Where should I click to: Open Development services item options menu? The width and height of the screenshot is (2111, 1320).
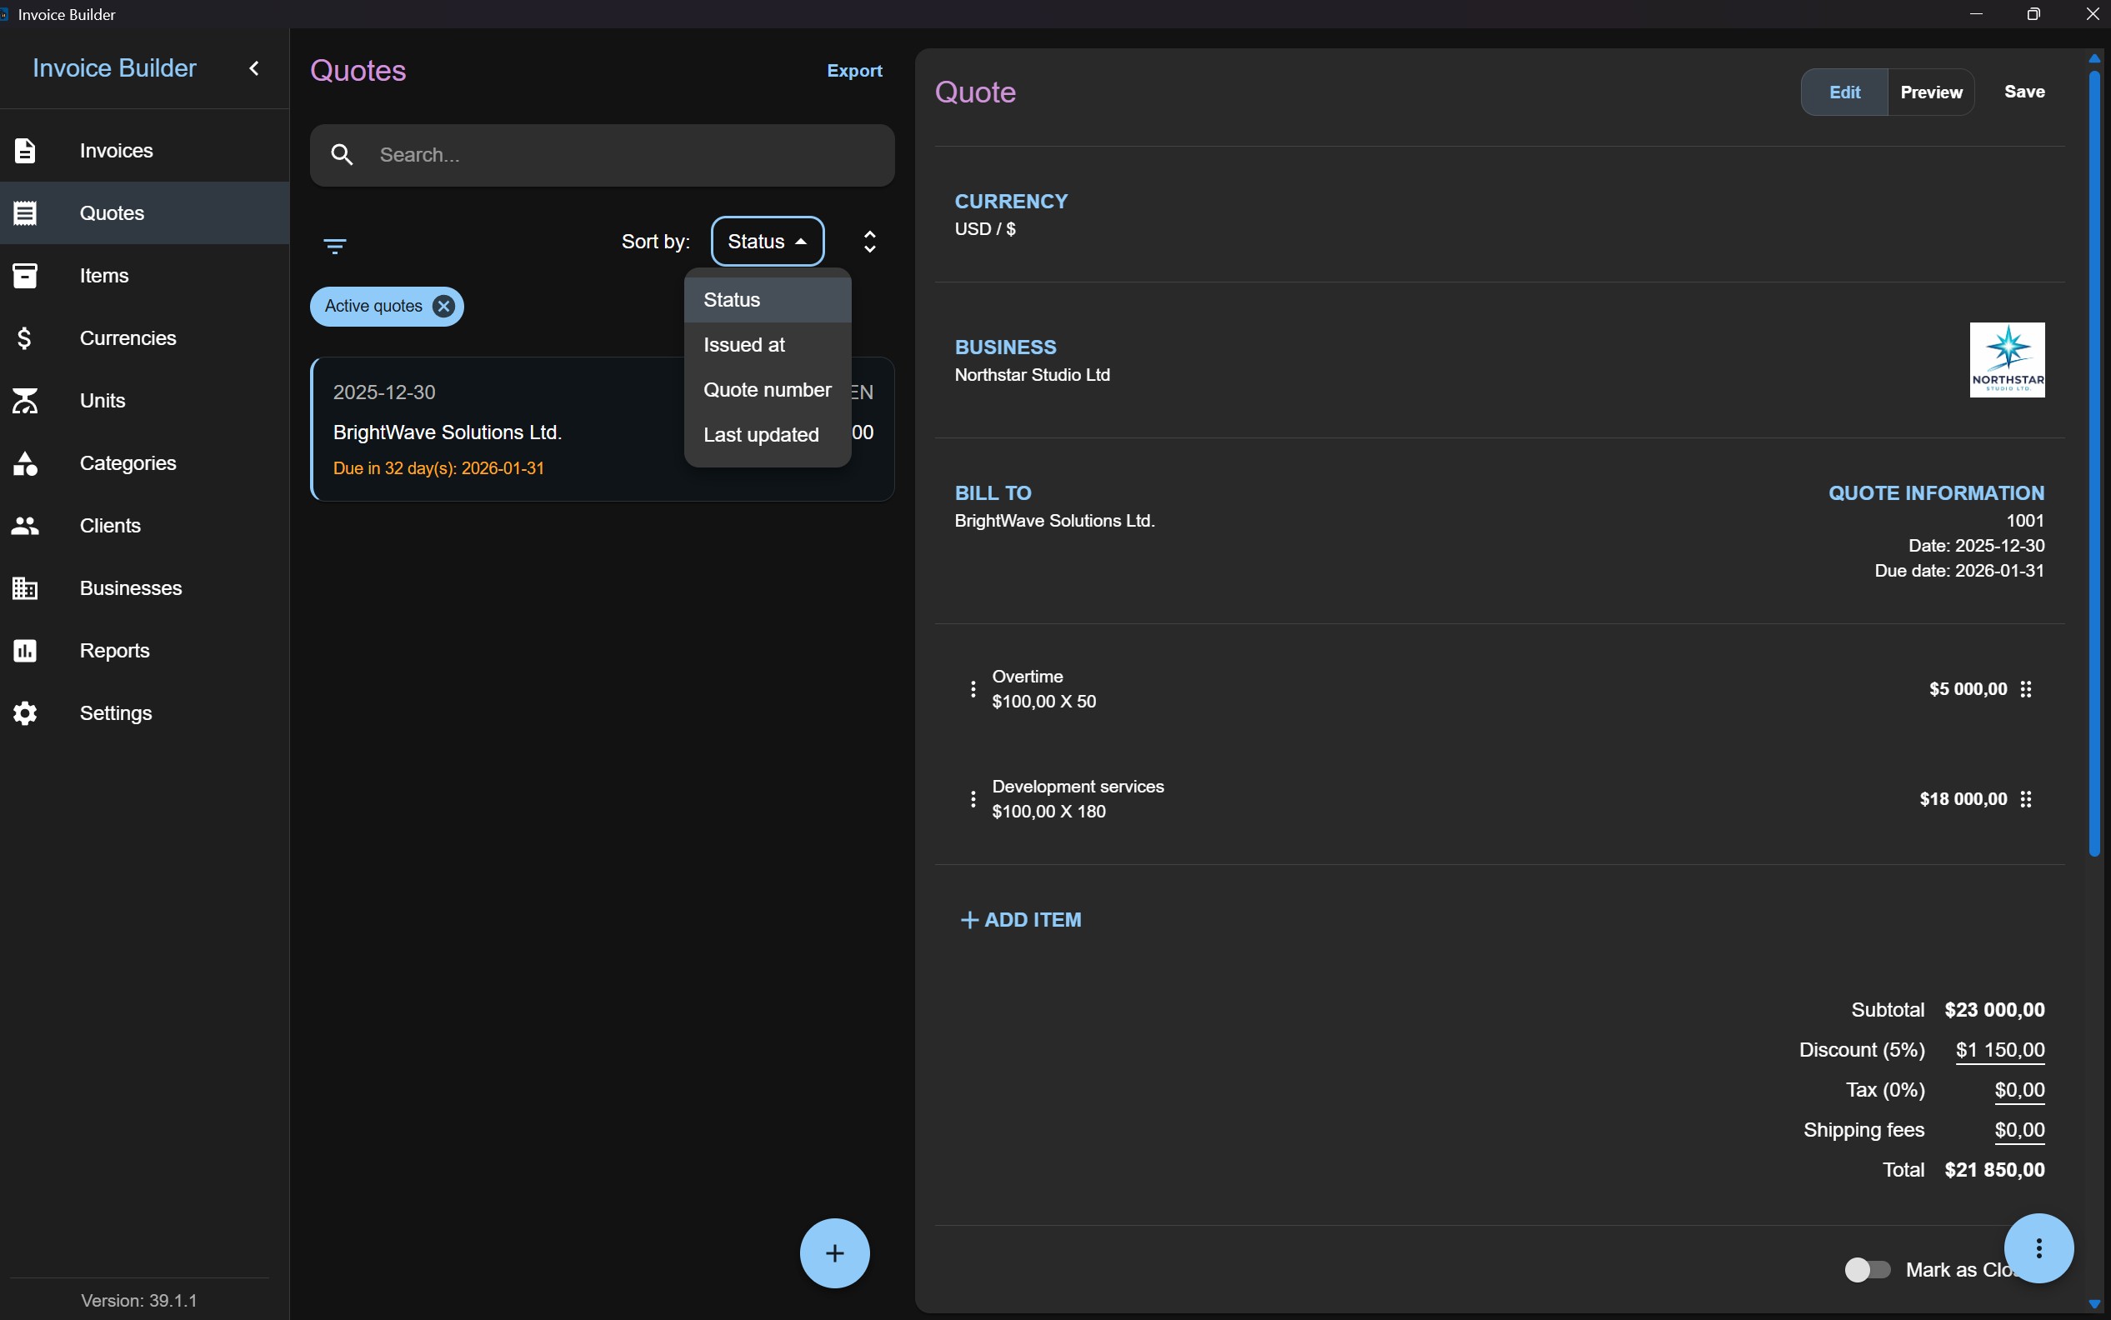(x=973, y=799)
